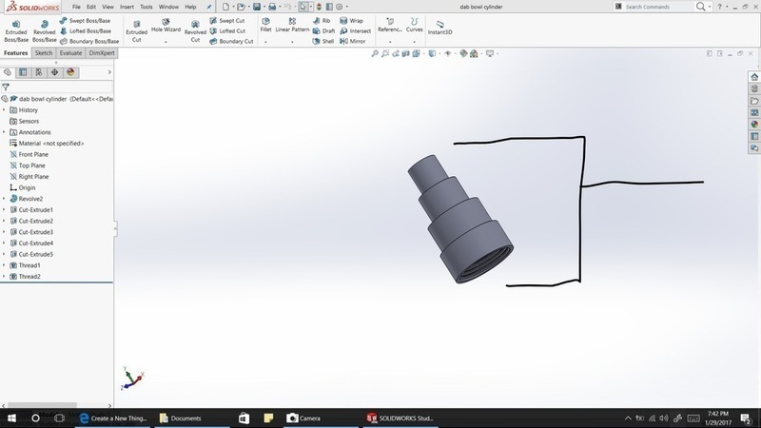Switch to the Sketch tab

click(44, 53)
